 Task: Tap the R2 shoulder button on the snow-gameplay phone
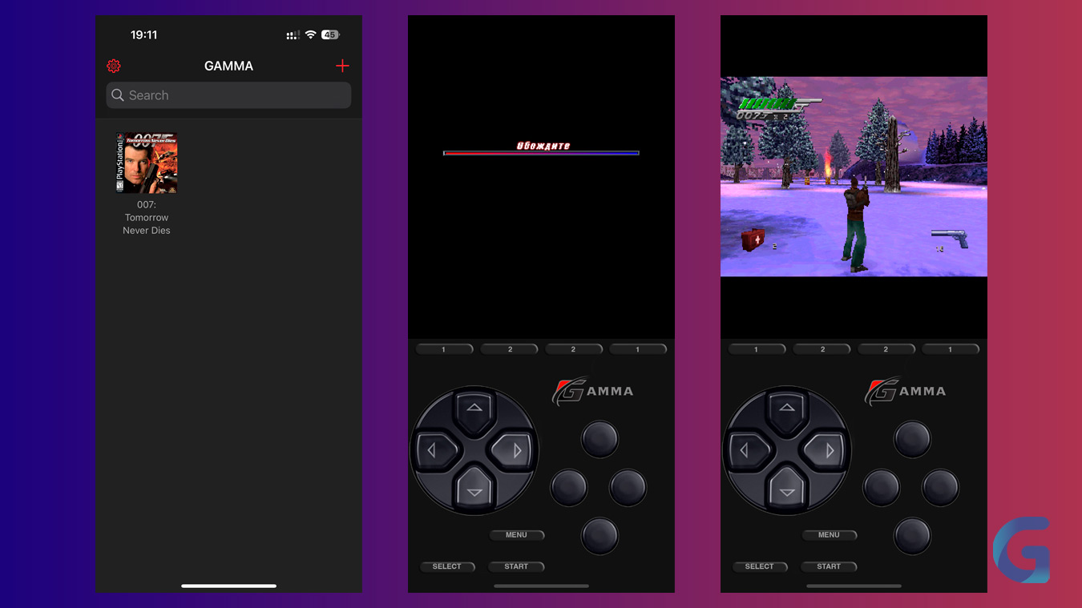coord(886,349)
